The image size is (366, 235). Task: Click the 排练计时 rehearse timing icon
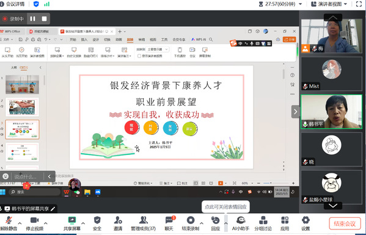pos(108,49)
